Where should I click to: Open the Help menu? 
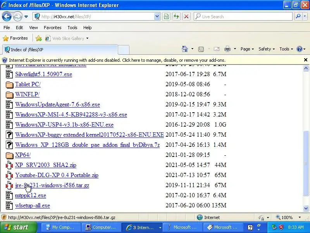88,28
